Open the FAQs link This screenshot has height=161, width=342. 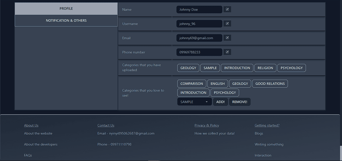pyautogui.click(x=28, y=155)
